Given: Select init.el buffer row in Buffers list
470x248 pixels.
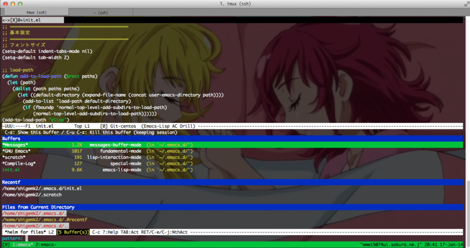Looking at the screenshot, I should pos(232,169).
